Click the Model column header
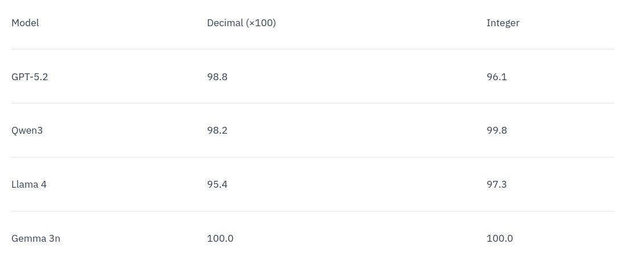 tap(25, 23)
